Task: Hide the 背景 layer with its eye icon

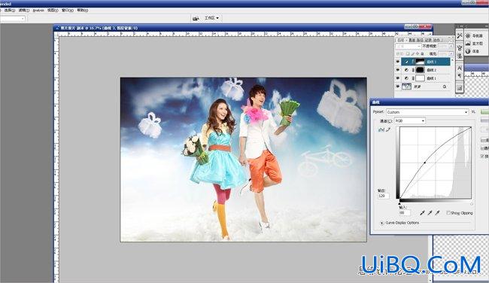Action: tap(398, 87)
